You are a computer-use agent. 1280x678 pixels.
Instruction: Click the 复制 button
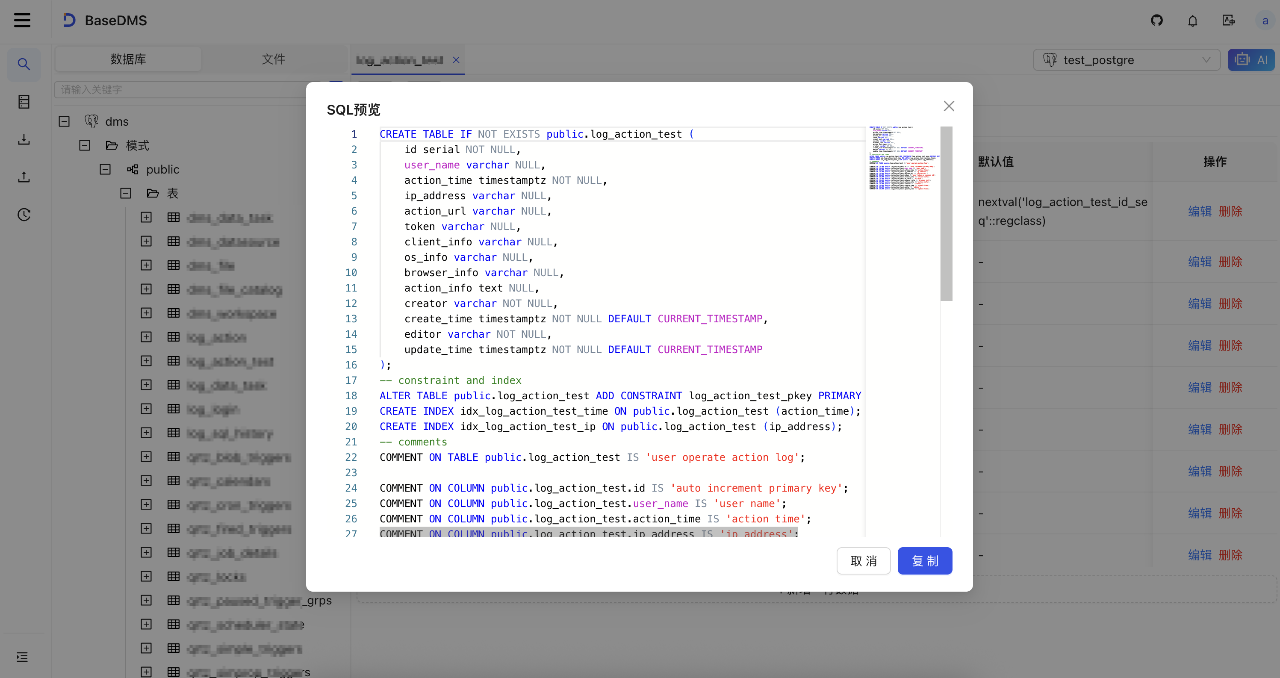point(924,561)
